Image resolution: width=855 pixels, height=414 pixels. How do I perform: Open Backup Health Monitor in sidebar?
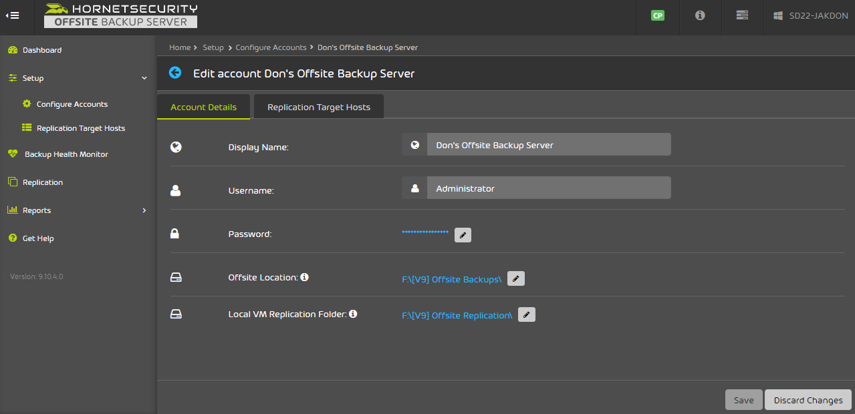point(66,154)
